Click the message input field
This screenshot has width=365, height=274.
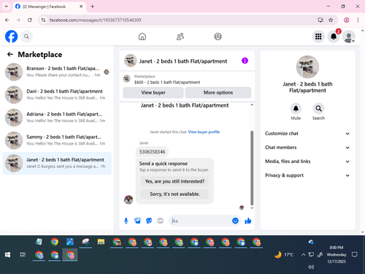click(200, 221)
